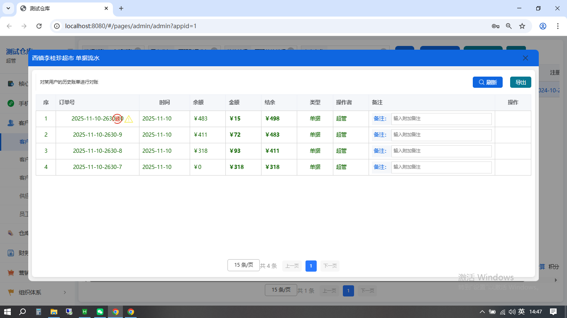
Task: Click the 刷新 refresh button
Action: click(487, 82)
